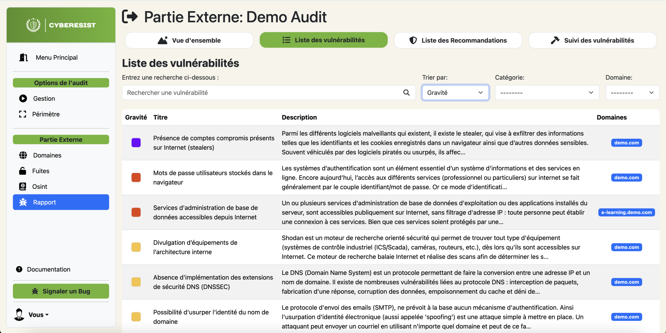The height and width of the screenshot is (333, 666).
Task: Open the Vous user menu
Action: [x=38, y=315]
